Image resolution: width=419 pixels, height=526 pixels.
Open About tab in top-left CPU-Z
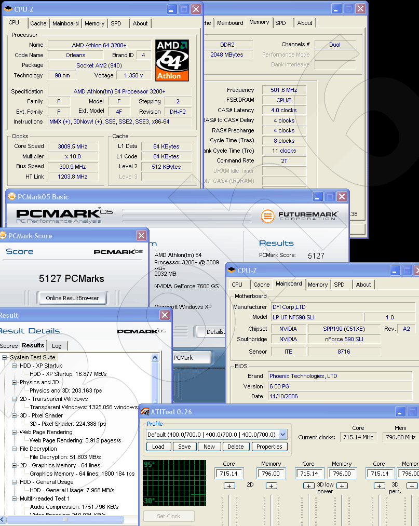click(140, 23)
